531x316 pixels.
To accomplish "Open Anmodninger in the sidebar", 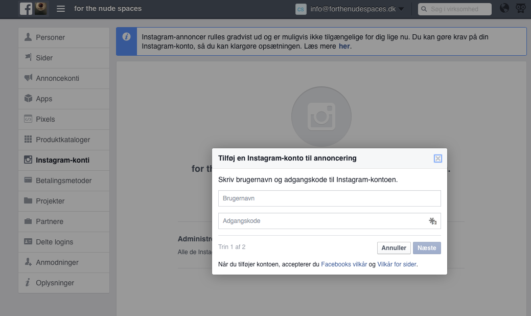I will click(x=64, y=262).
